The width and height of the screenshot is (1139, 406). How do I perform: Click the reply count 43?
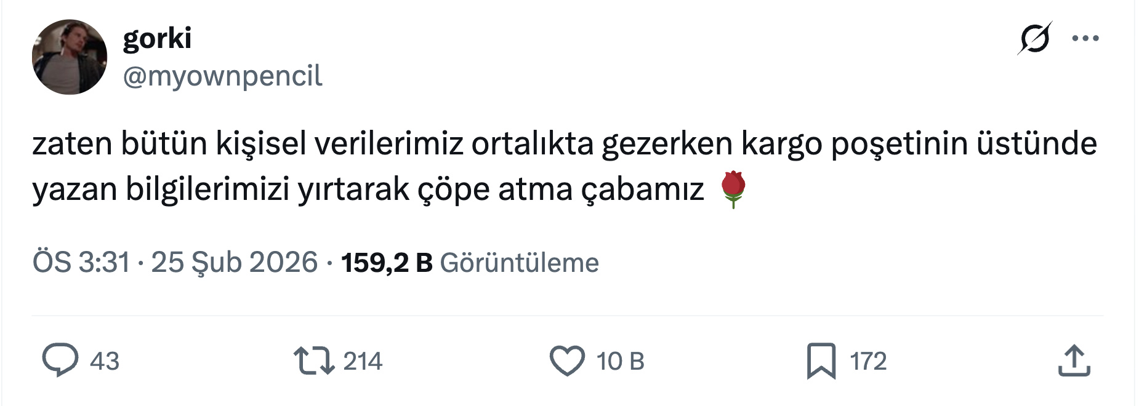[104, 361]
